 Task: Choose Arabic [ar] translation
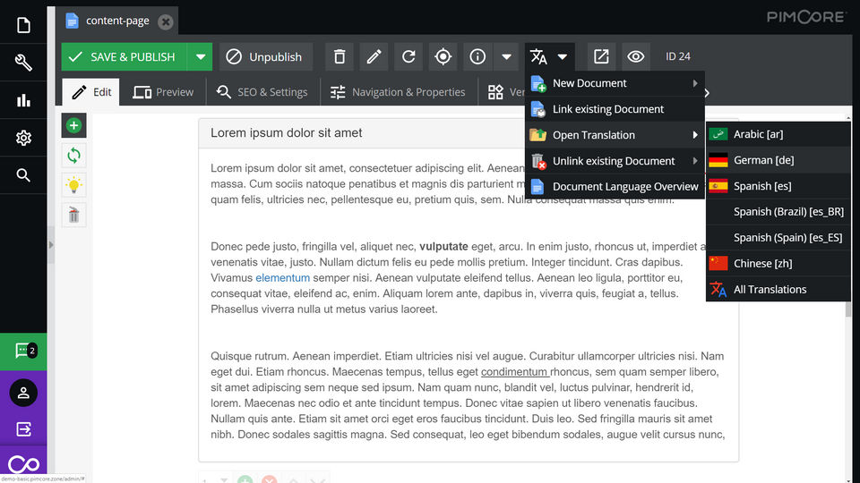778,134
